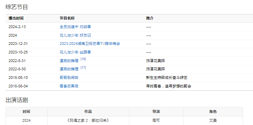
Task: Click the 角色 column header
Action: 213,111
